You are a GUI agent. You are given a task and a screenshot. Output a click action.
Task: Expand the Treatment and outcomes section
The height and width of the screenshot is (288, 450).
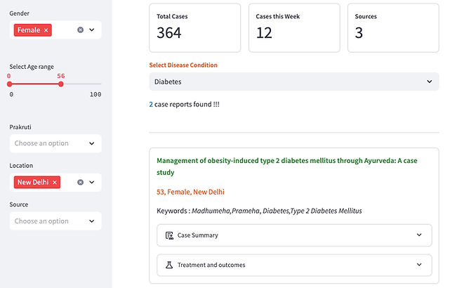point(294,265)
